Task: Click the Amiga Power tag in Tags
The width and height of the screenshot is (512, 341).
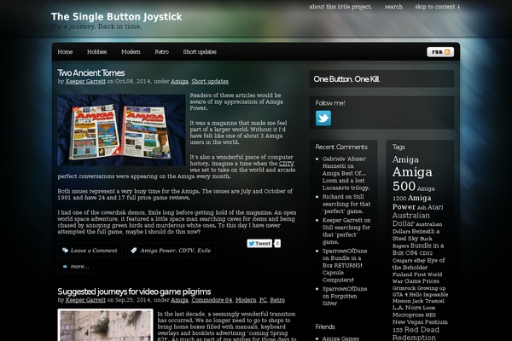Action: click(x=412, y=202)
